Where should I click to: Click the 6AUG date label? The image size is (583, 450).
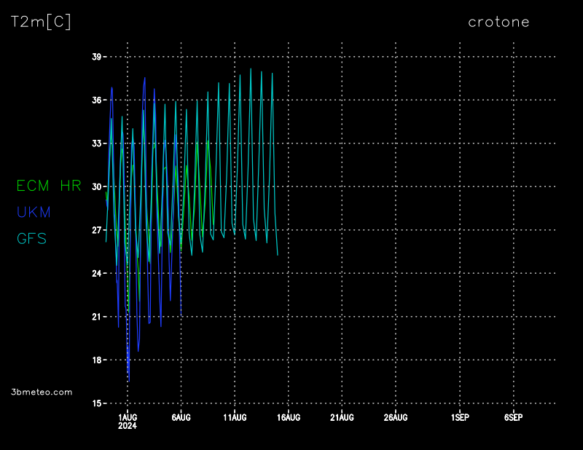click(181, 417)
